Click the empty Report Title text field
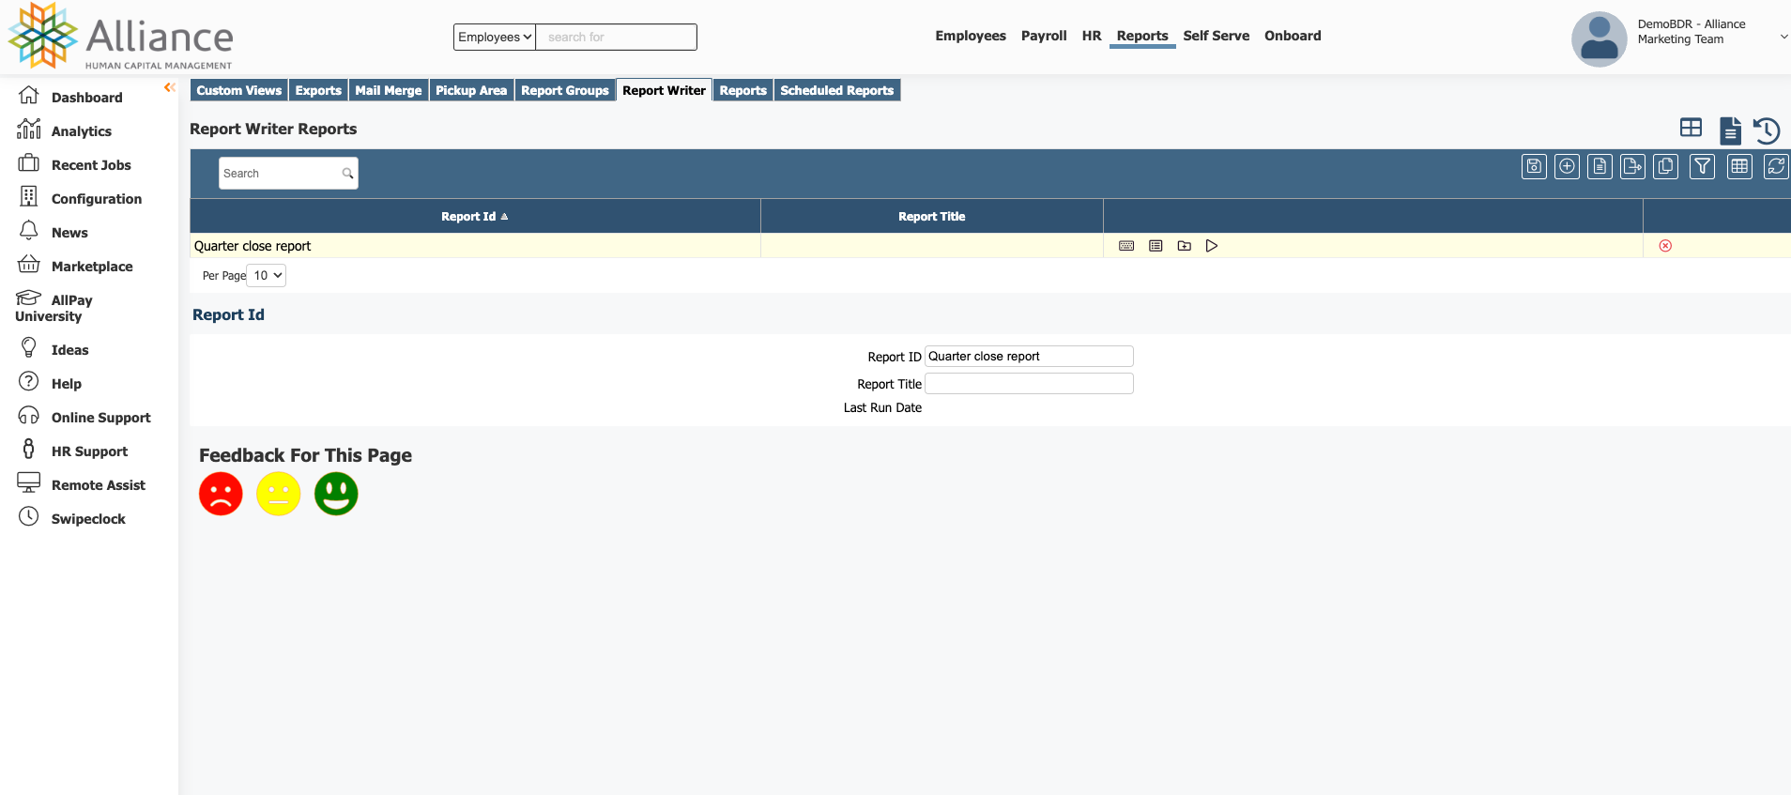Image resolution: width=1791 pixels, height=795 pixels. point(1029,383)
